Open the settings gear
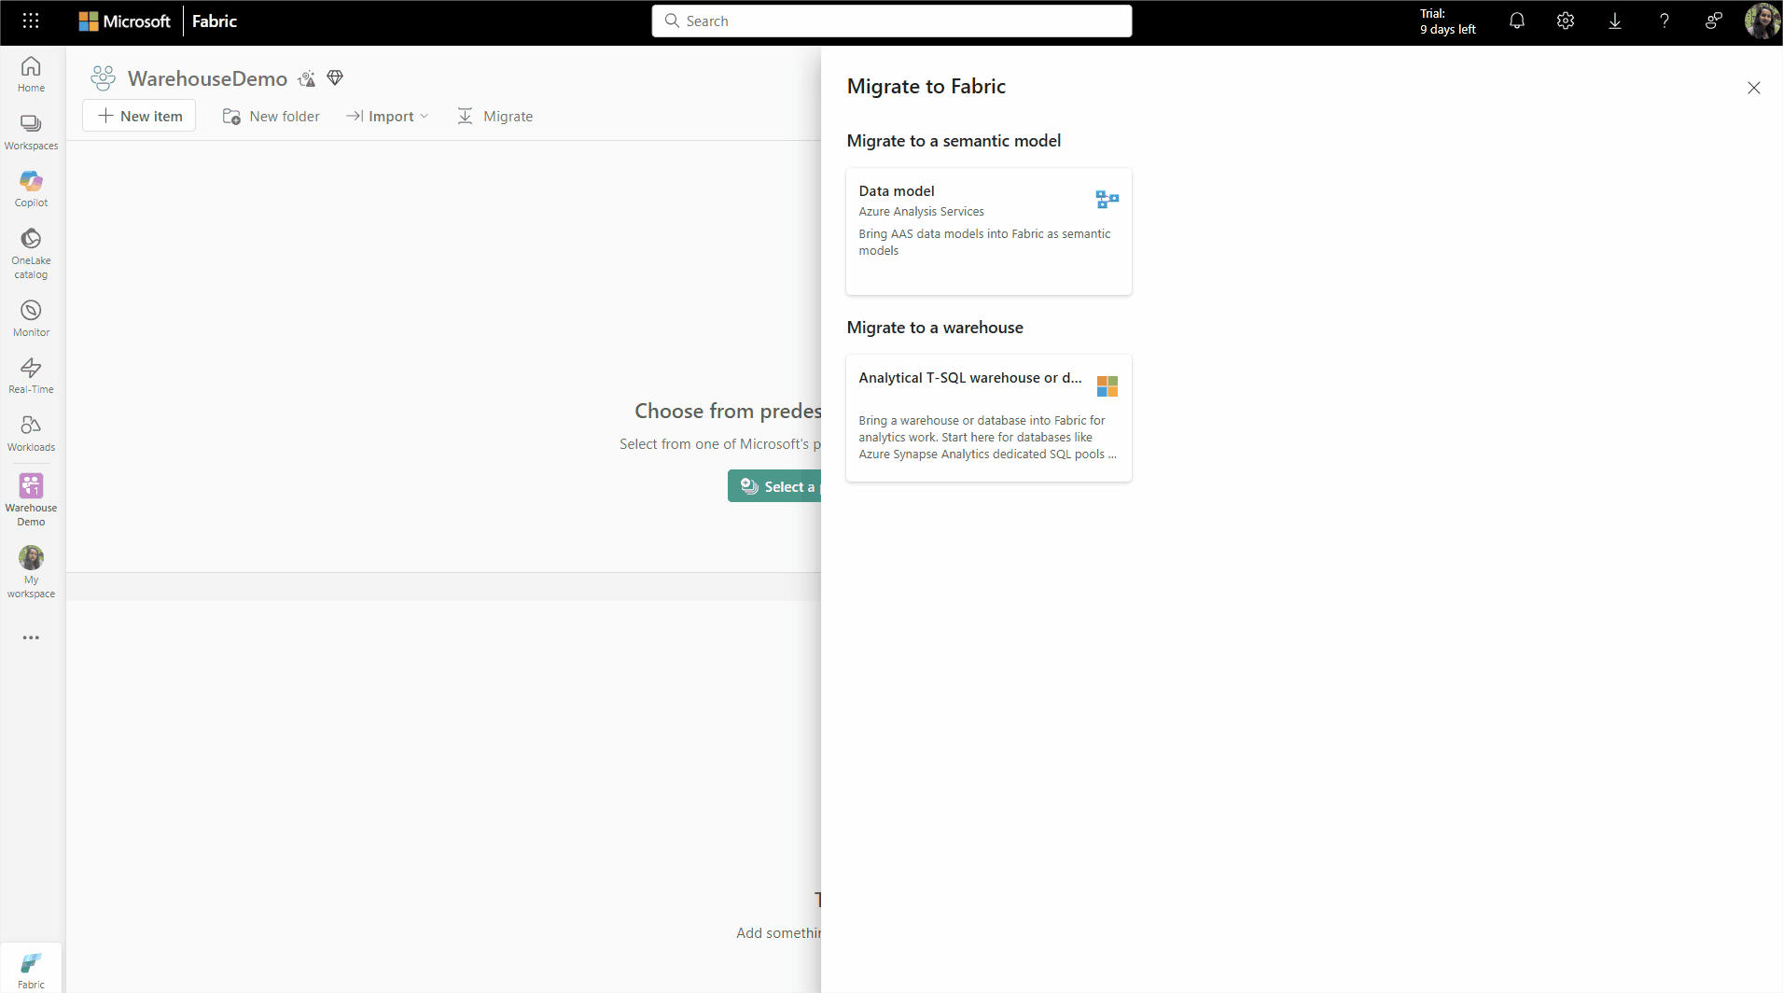 click(1565, 21)
